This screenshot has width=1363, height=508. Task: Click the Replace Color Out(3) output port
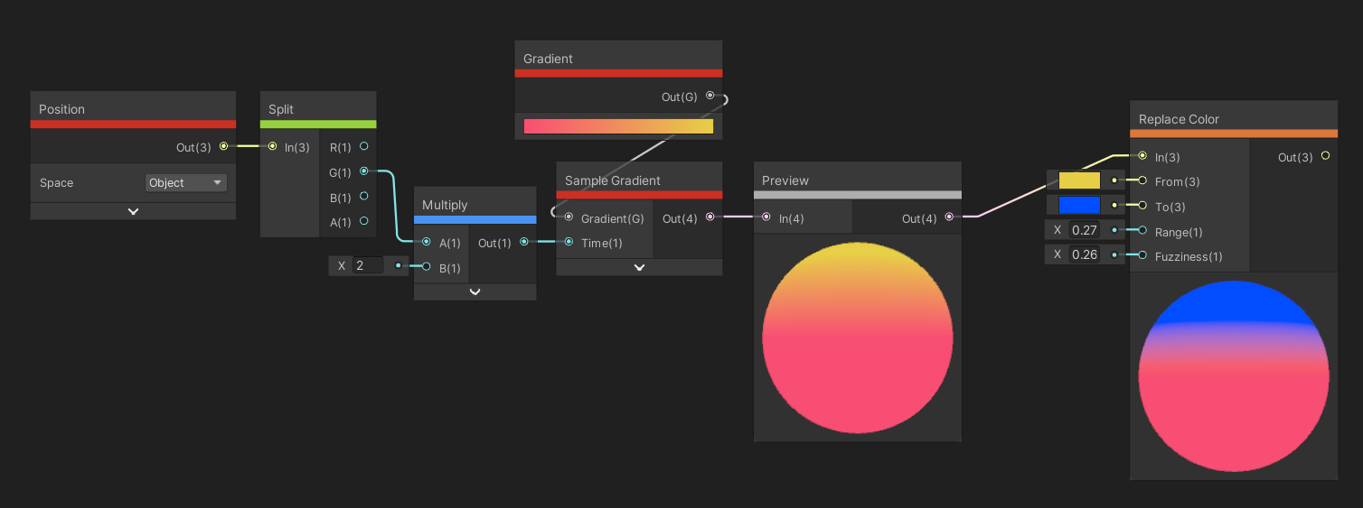tap(1325, 156)
